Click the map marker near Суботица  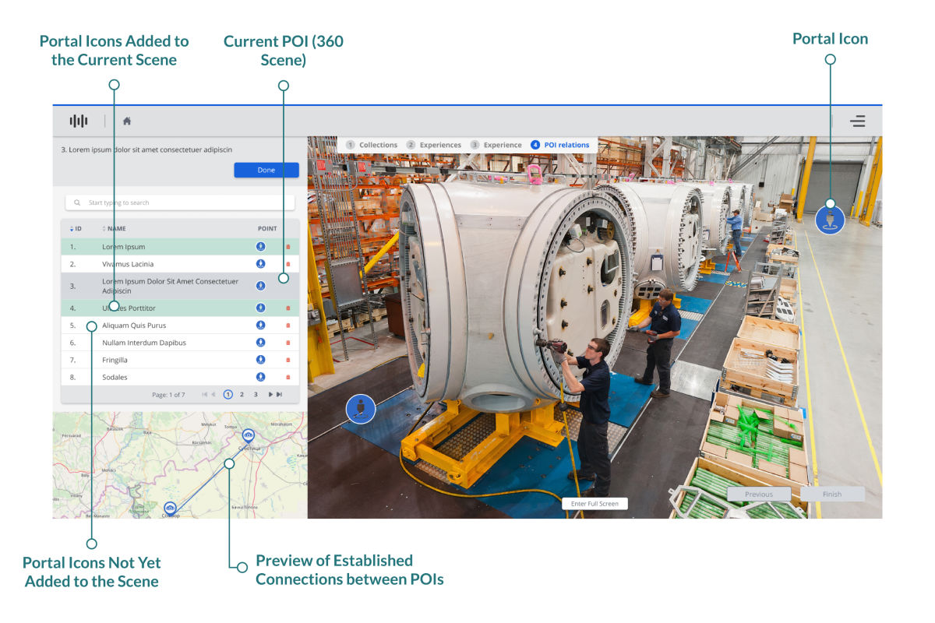[x=248, y=435]
